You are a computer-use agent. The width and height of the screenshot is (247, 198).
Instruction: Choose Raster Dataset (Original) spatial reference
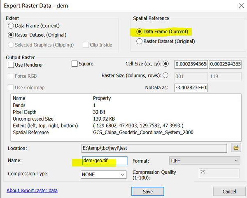coord(140,41)
